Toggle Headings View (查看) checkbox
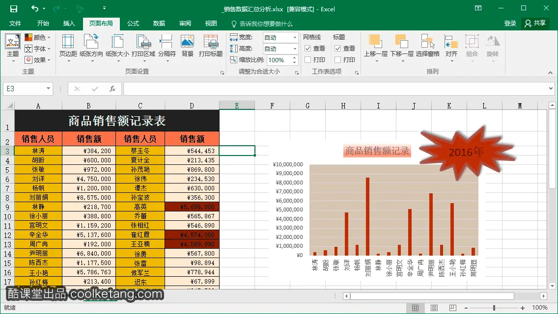Image resolution: width=558 pixels, height=314 pixels. [338, 49]
